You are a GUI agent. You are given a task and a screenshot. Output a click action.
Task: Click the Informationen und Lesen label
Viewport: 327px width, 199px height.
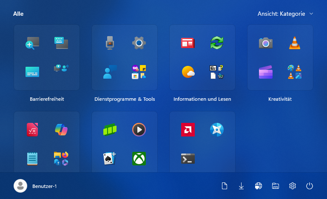tap(202, 99)
